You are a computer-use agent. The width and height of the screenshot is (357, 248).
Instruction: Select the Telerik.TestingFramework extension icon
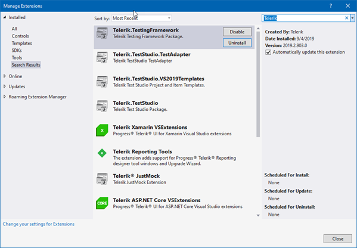click(102, 33)
